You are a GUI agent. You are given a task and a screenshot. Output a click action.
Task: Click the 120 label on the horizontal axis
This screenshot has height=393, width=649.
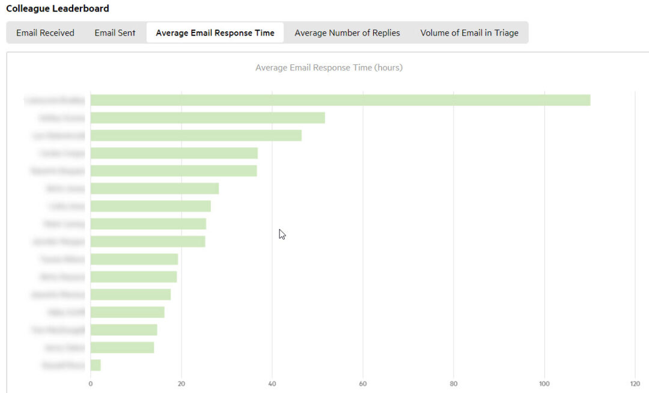(x=635, y=384)
